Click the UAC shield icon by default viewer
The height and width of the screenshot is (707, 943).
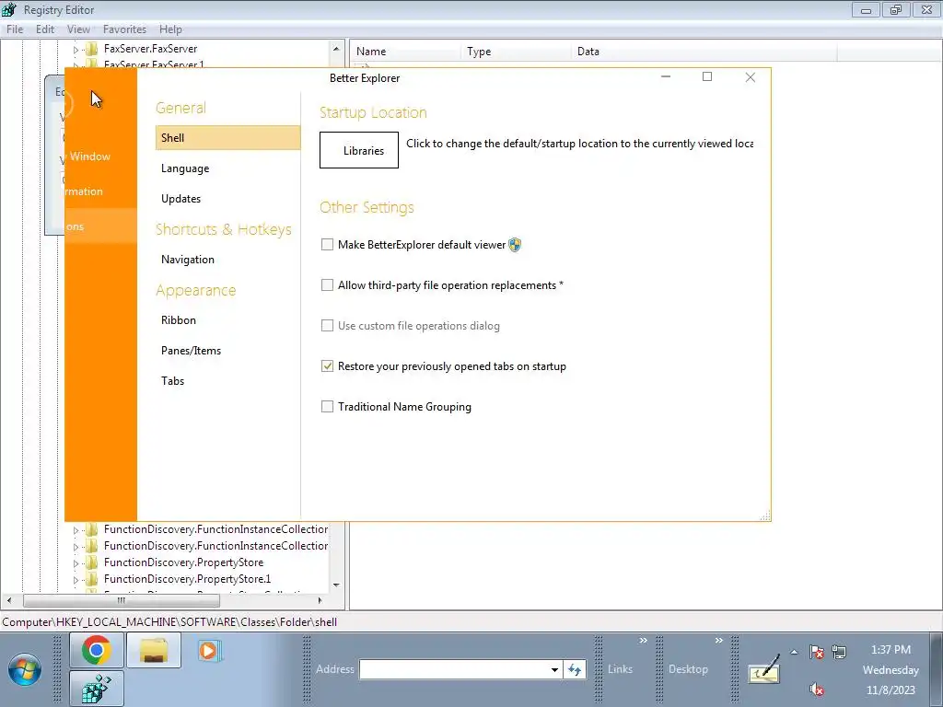pos(515,245)
